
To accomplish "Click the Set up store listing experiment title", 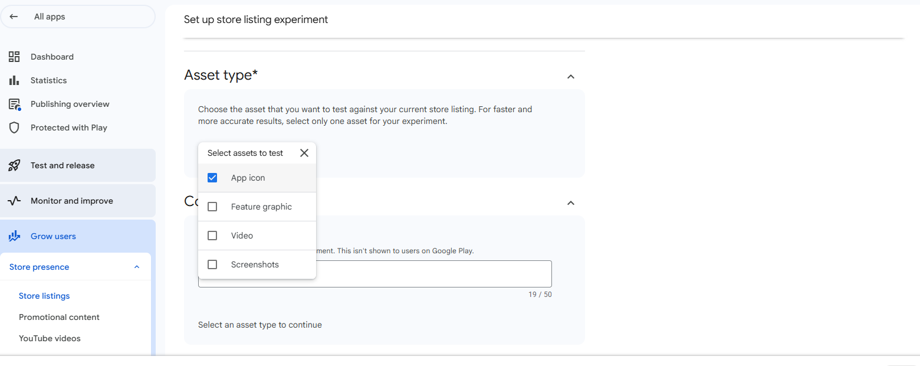I will (x=256, y=19).
